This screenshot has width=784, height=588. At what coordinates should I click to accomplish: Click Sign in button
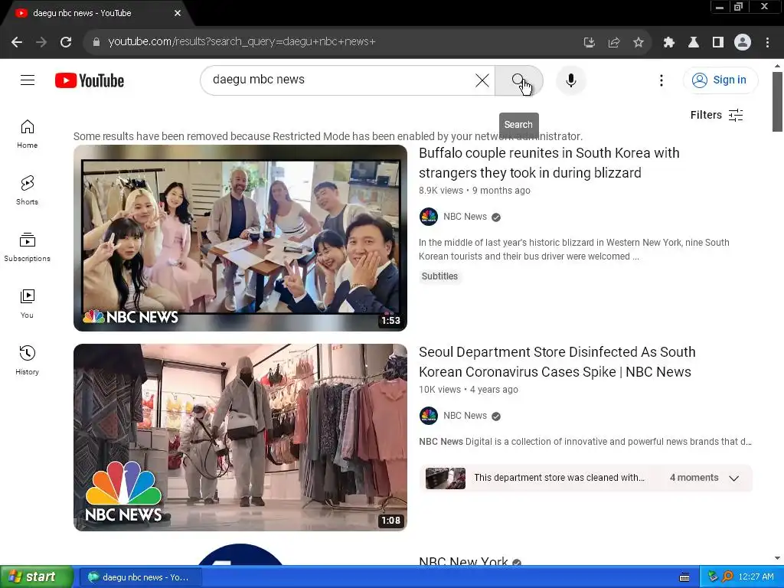pyautogui.click(x=720, y=80)
